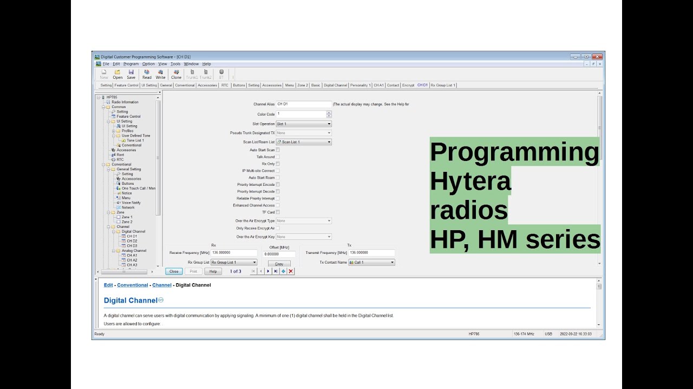
Task: Collapse the Common folder in tree
Action: coord(103,107)
